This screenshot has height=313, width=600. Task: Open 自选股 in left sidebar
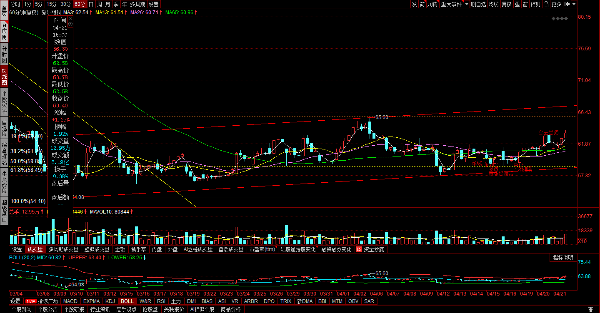point(4,128)
